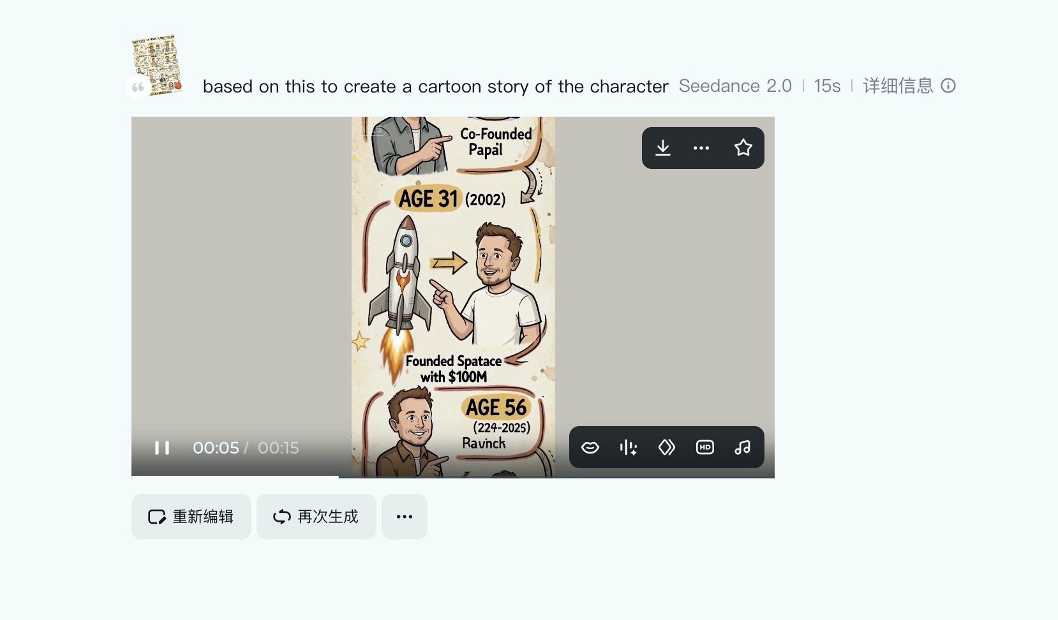Seek using the video progress bar

pos(453,476)
